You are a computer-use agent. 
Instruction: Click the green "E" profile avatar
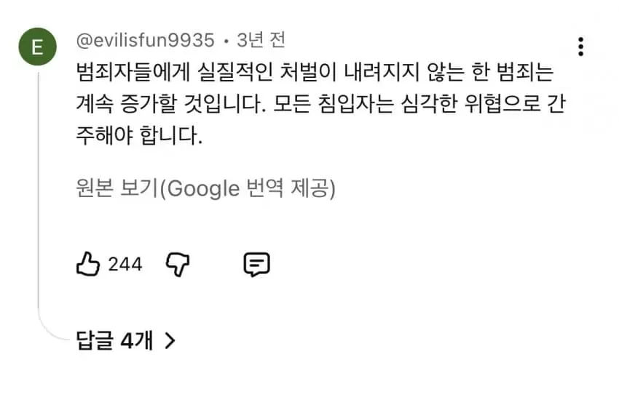pos(37,47)
